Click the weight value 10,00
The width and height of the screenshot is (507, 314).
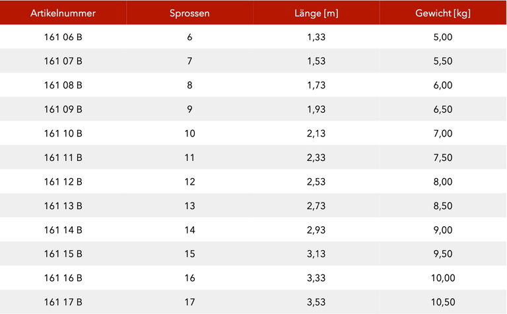pyautogui.click(x=443, y=278)
